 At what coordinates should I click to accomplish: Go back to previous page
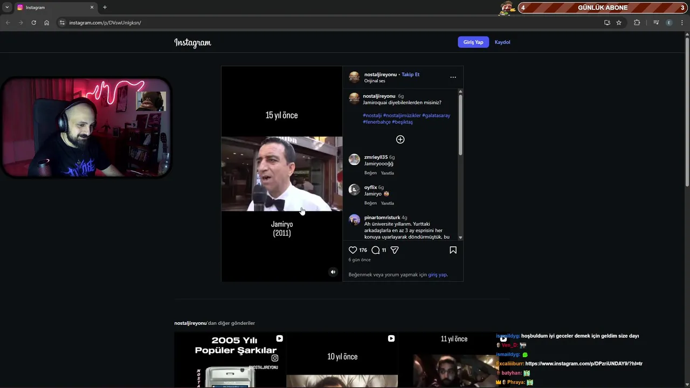(x=8, y=23)
